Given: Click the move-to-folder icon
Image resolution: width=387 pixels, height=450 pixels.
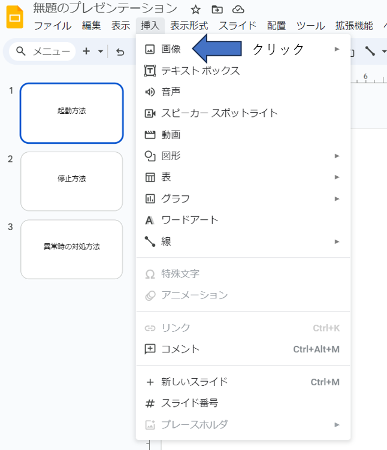Looking at the screenshot, I should (217, 9).
